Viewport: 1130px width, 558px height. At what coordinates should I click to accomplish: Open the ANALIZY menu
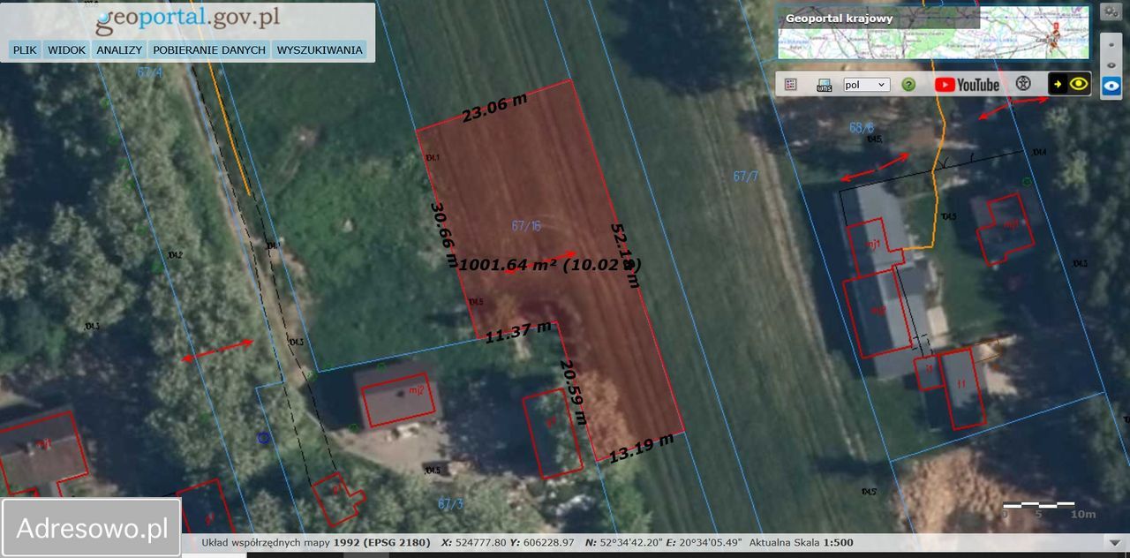[x=119, y=50]
